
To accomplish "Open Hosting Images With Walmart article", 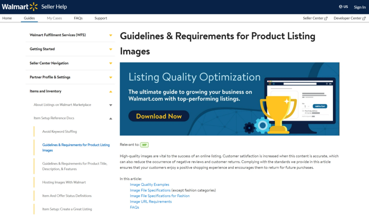I will tap(65, 182).
